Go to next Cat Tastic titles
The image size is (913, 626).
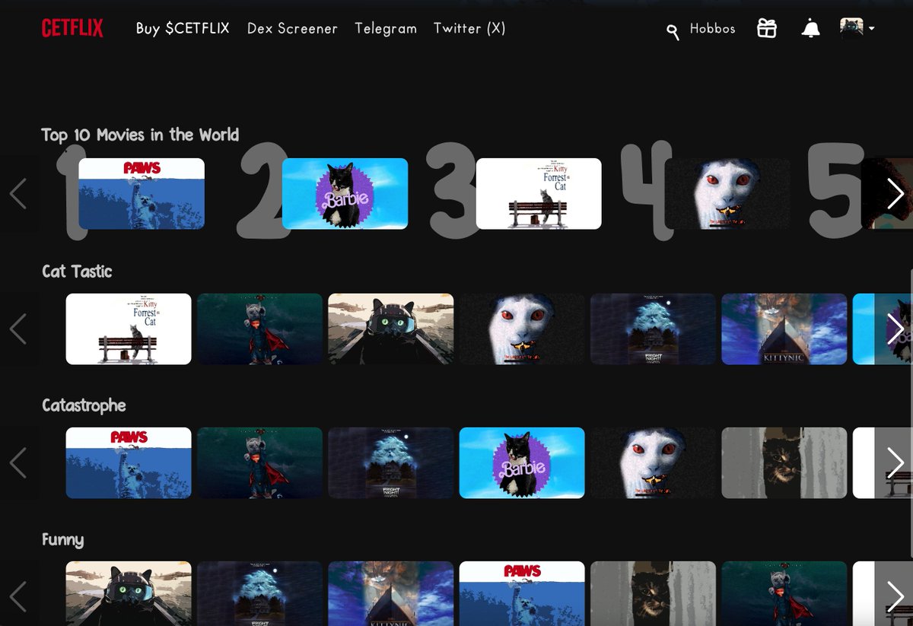pyautogui.click(x=895, y=329)
